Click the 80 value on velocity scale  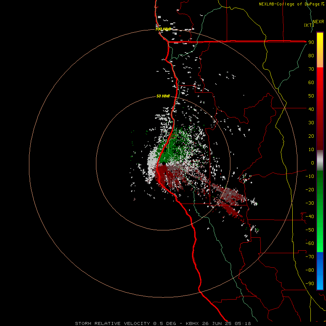[311, 56]
